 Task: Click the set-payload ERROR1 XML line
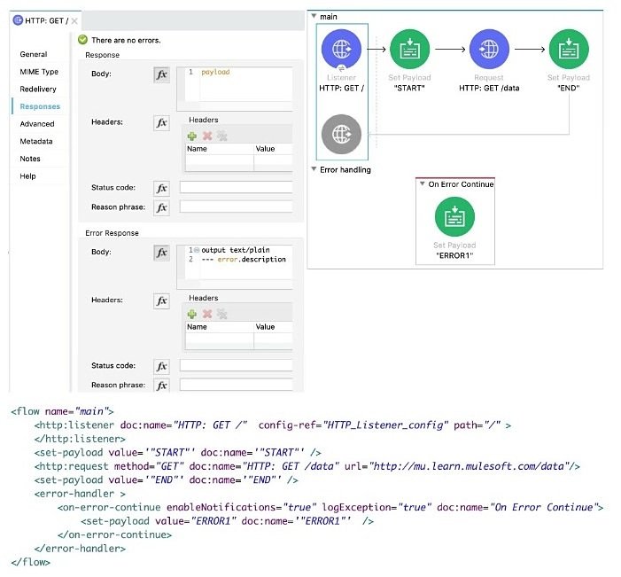[228, 521]
